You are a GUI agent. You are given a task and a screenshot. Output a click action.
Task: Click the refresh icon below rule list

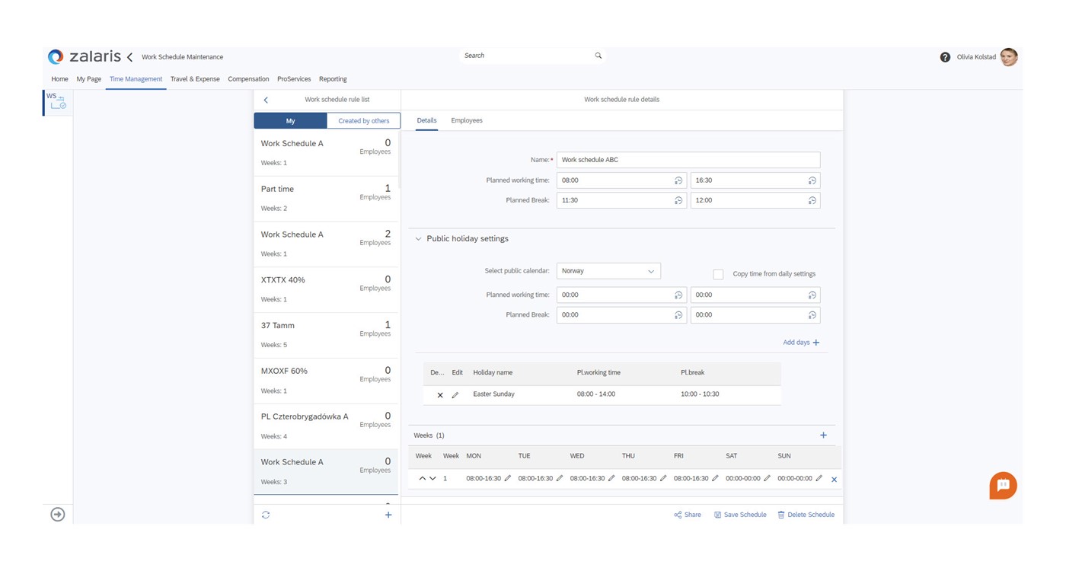266,515
